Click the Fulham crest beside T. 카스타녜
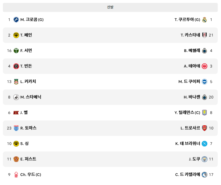Screen dimensions: 221x185 (204, 35)
